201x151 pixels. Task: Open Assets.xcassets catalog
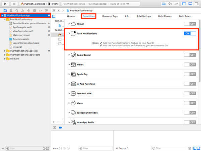click(x=21, y=39)
